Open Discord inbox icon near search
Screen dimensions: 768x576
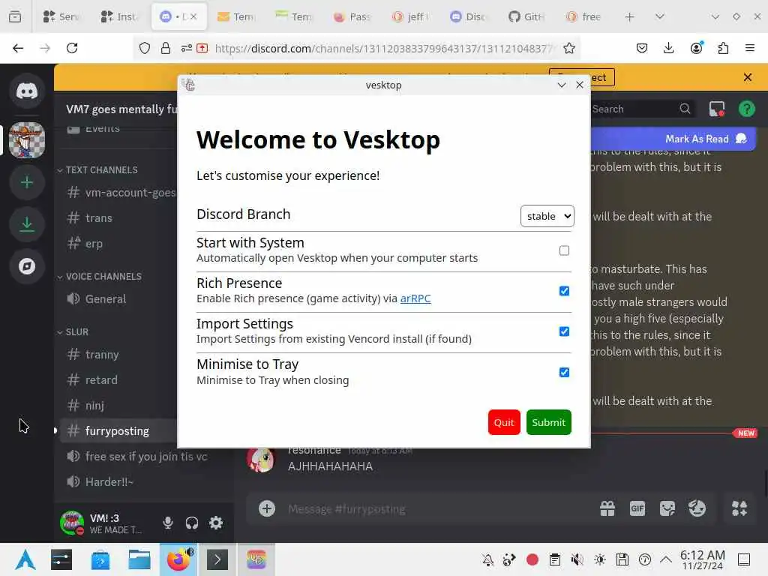(717, 109)
